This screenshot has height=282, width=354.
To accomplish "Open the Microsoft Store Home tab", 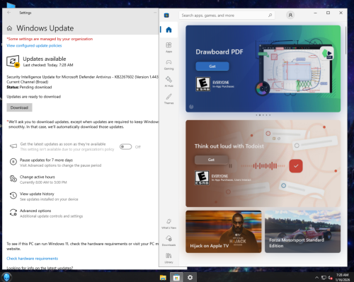I will (169, 30).
